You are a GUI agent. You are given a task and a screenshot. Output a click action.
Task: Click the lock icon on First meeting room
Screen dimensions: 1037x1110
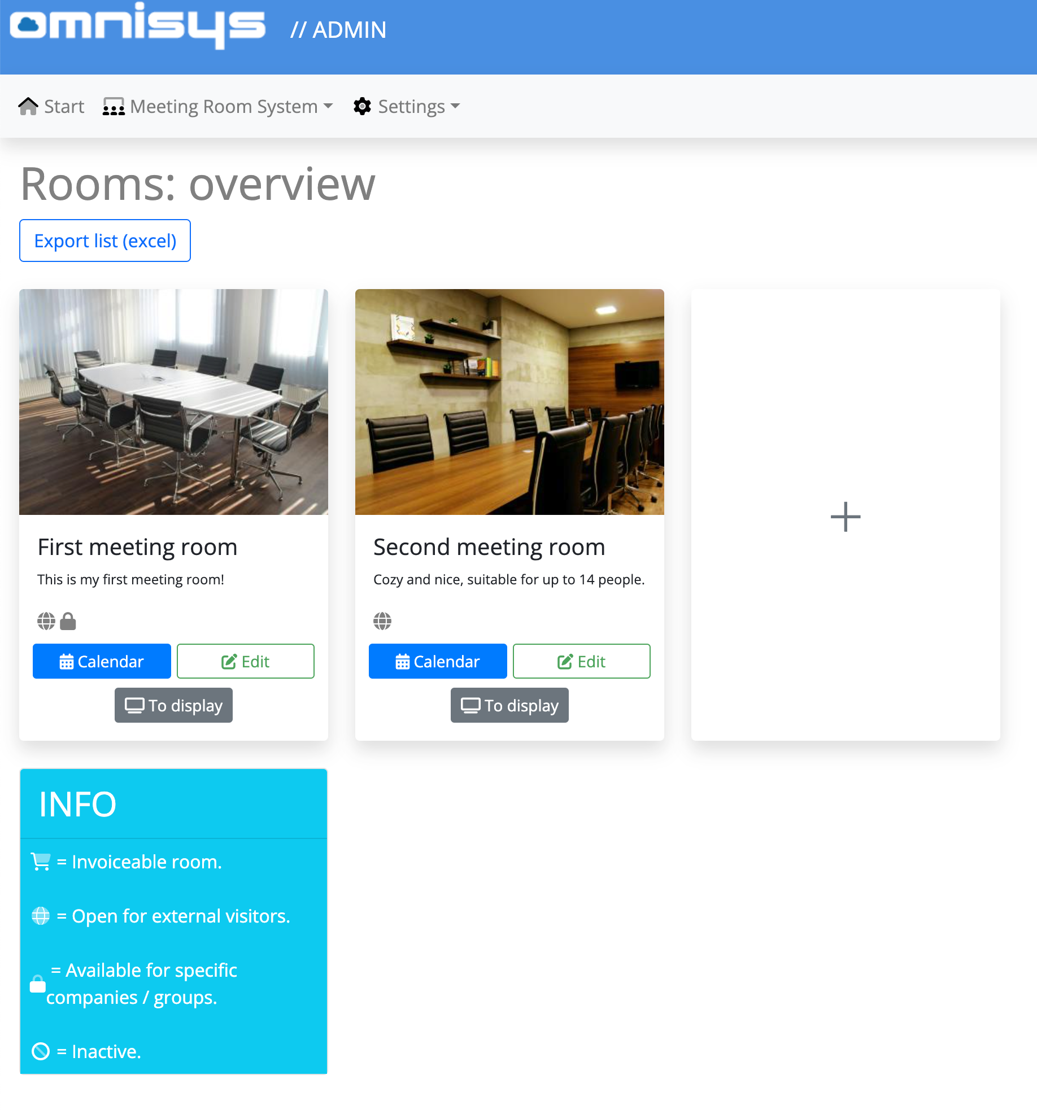(68, 621)
